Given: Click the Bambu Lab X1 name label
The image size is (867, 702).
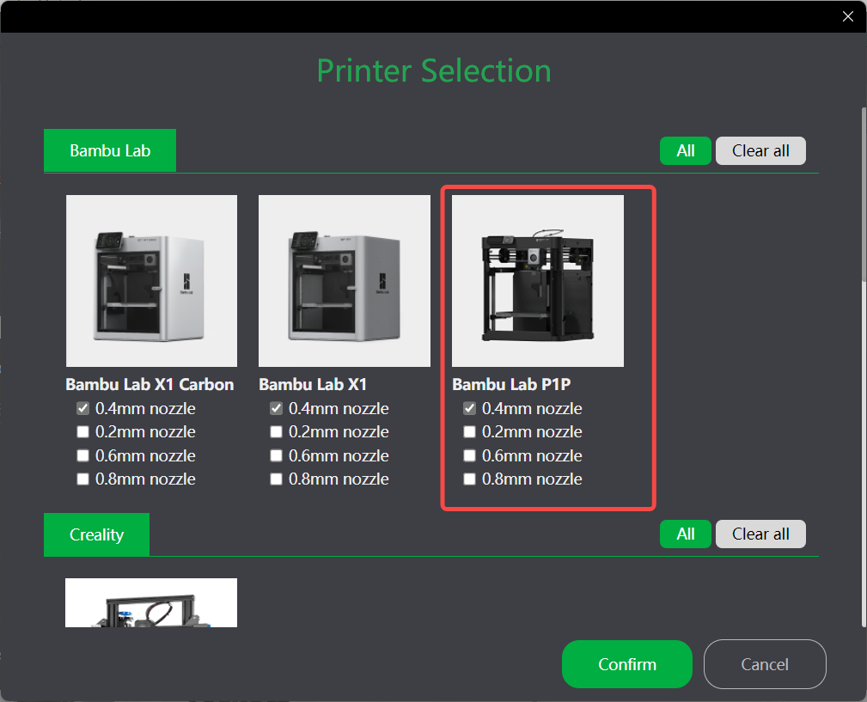Looking at the screenshot, I should click(313, 384).
